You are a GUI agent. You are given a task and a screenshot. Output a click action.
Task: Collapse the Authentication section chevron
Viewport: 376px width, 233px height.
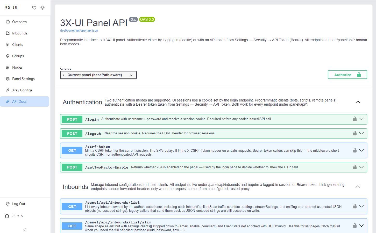coord(358,102)
